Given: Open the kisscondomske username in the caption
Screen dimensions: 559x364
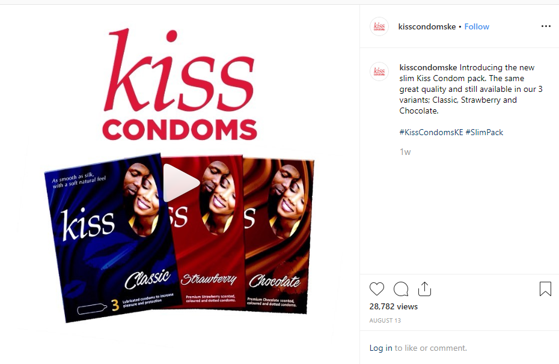Looking at the screenshot, I should coord(428,67).
